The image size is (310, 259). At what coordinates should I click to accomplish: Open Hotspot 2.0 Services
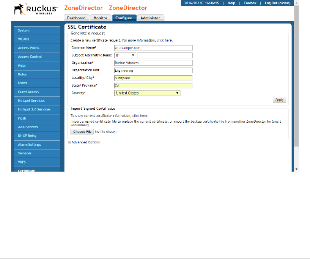[x=37, y=109]
